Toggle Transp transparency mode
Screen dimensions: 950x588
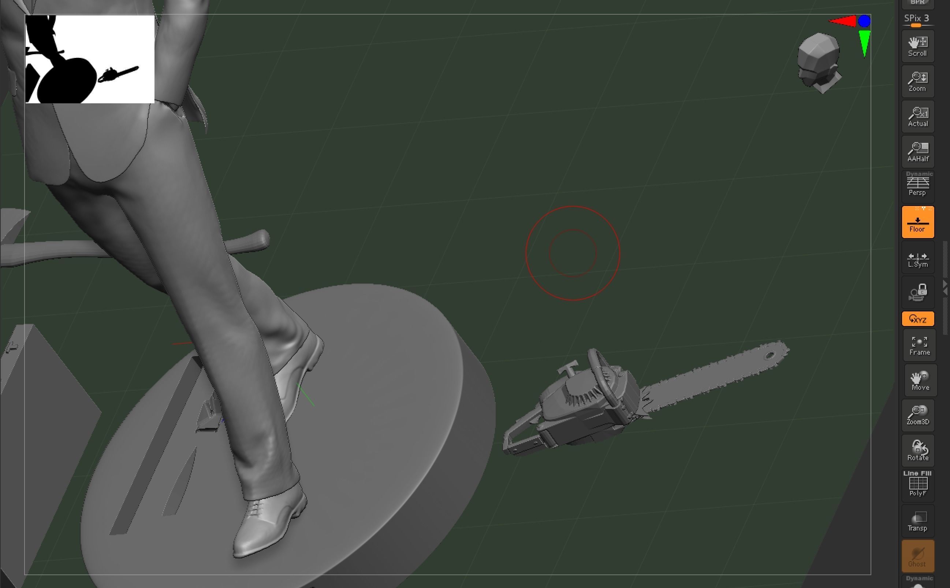pos(918,521)
